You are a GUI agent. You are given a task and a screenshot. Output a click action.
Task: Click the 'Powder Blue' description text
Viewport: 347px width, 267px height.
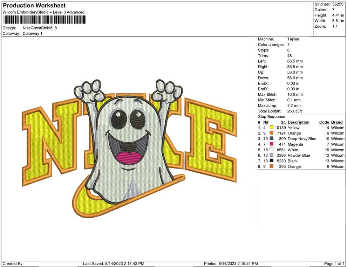(299, 155)
